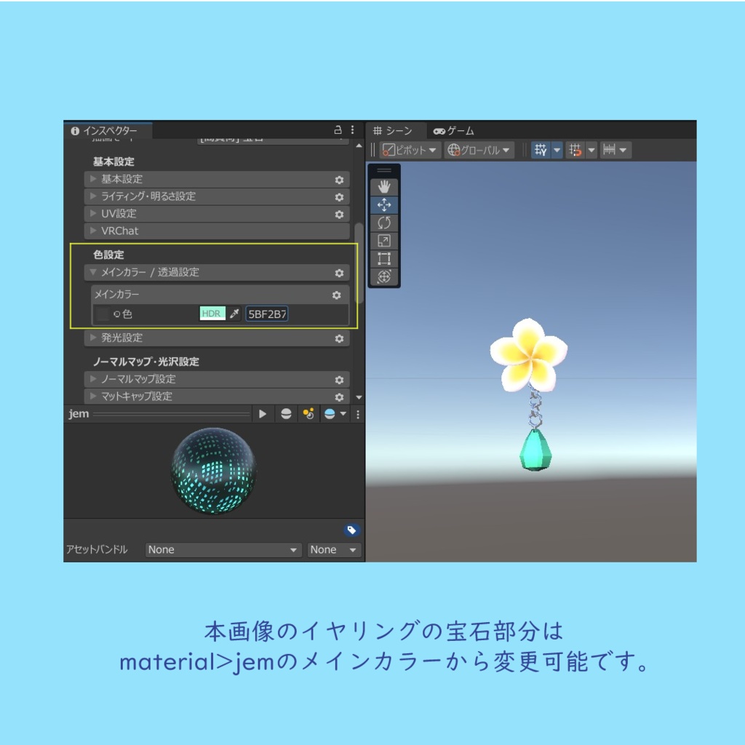Select the Hand tool in scene view

point(383,186)
